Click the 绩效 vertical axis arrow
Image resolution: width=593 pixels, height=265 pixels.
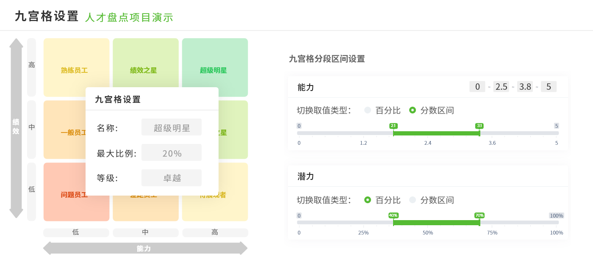[x=16, y=127]
